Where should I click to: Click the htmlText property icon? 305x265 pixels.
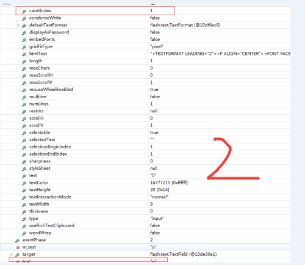coord(24,54)
